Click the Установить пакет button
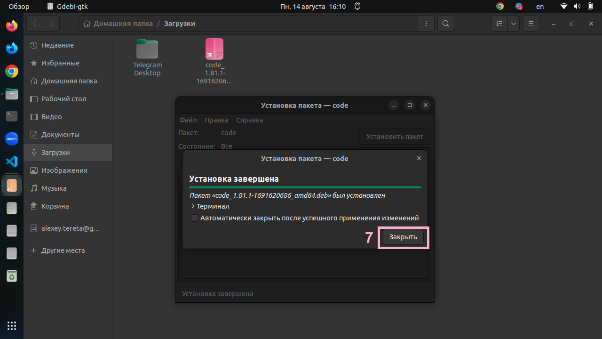Screen dimensions: 602x339 [395, 137]
